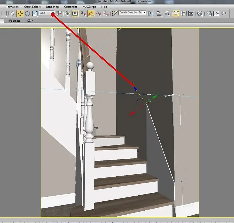Open the Rendering menu
234x223 pixels.
(52, 7)
